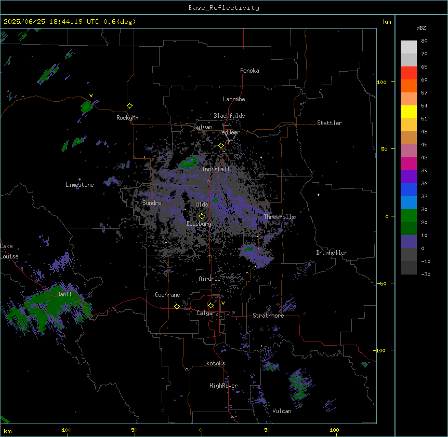Click the Limestone label
This screenshot has height=437, width=448.
[80, 185]
